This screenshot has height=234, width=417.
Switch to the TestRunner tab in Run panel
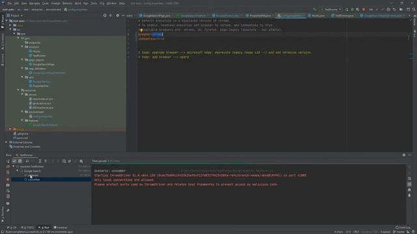point(25,155)
